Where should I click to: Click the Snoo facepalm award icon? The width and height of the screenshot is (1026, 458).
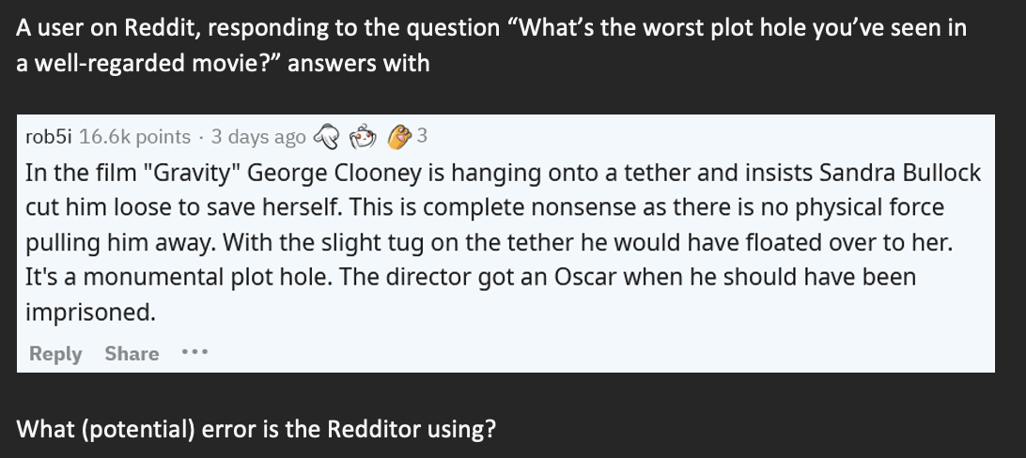[363, 136]
